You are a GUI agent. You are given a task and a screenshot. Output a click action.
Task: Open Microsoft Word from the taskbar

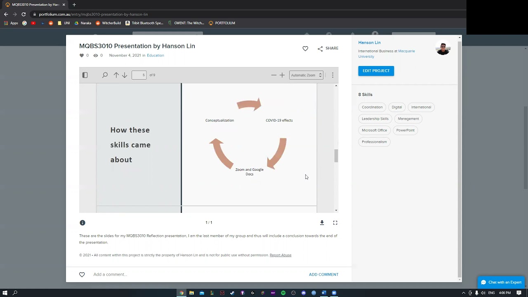point(324,293)
